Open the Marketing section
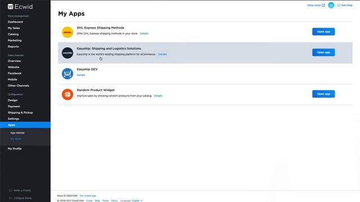This screenshot has height=202, width=360. pyautogui.click(x=15, y=40)
